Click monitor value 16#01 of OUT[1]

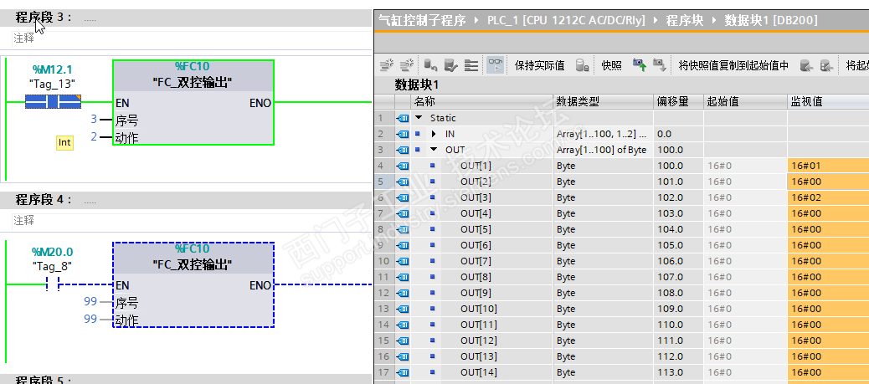tap(828, 166)
